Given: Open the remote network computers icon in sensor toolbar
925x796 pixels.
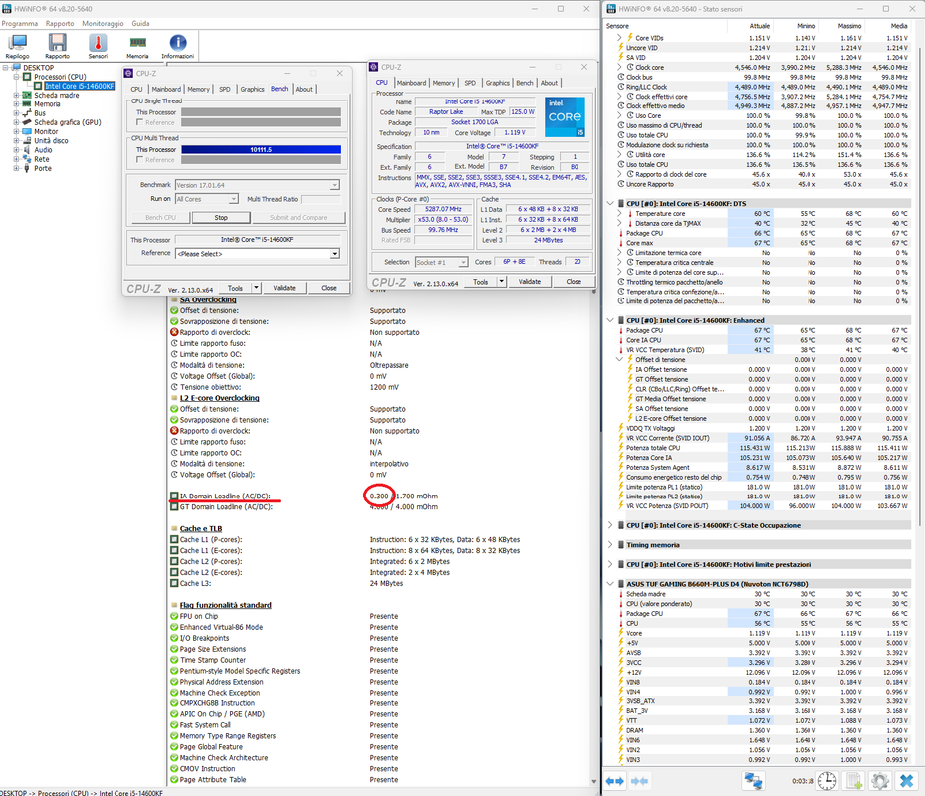Looking at the screenshot, I should pyautogui.click(x=754, y=781).
